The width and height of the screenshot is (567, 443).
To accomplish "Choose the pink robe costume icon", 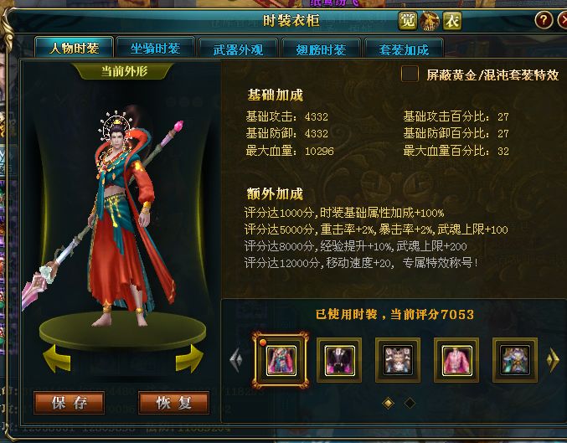I will pyautogui.click(x=456, y=360).
